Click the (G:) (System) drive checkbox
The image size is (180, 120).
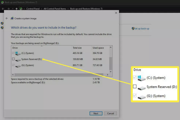pos(13,65)
